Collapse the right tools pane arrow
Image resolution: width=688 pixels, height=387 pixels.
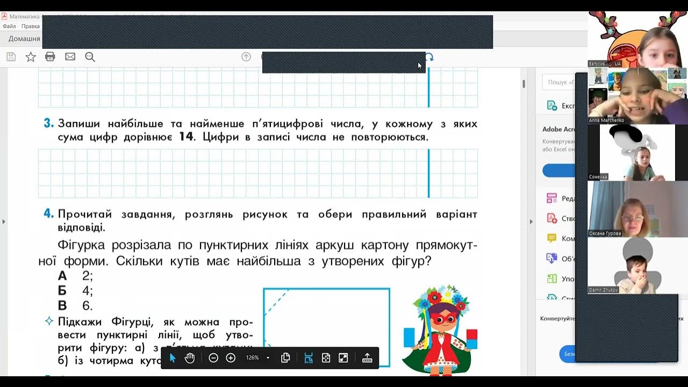[x=531, y=221]
